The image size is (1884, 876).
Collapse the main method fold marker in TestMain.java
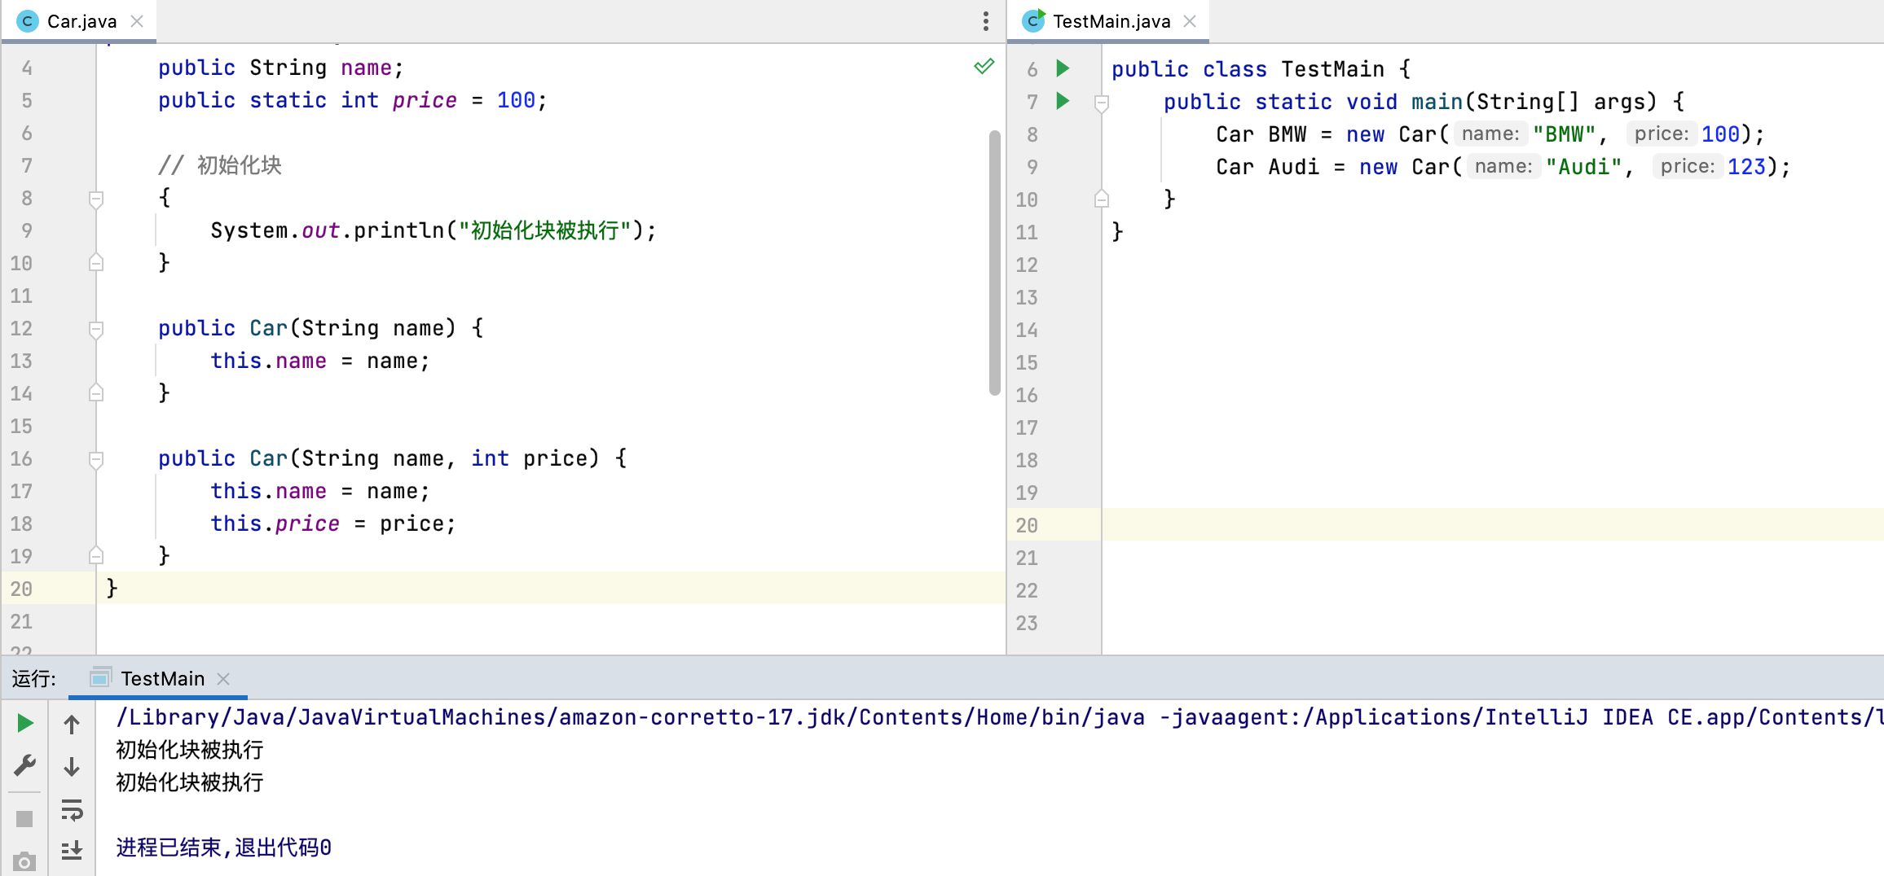point(1102,103)
